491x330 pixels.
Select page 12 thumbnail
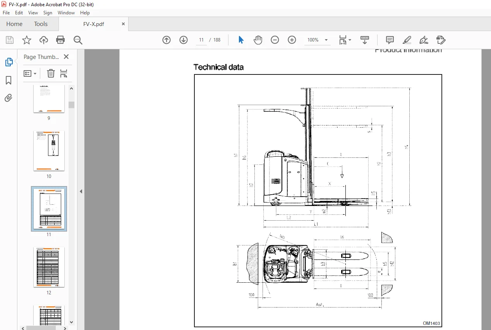pyautogui.click(x=49, y=267)
